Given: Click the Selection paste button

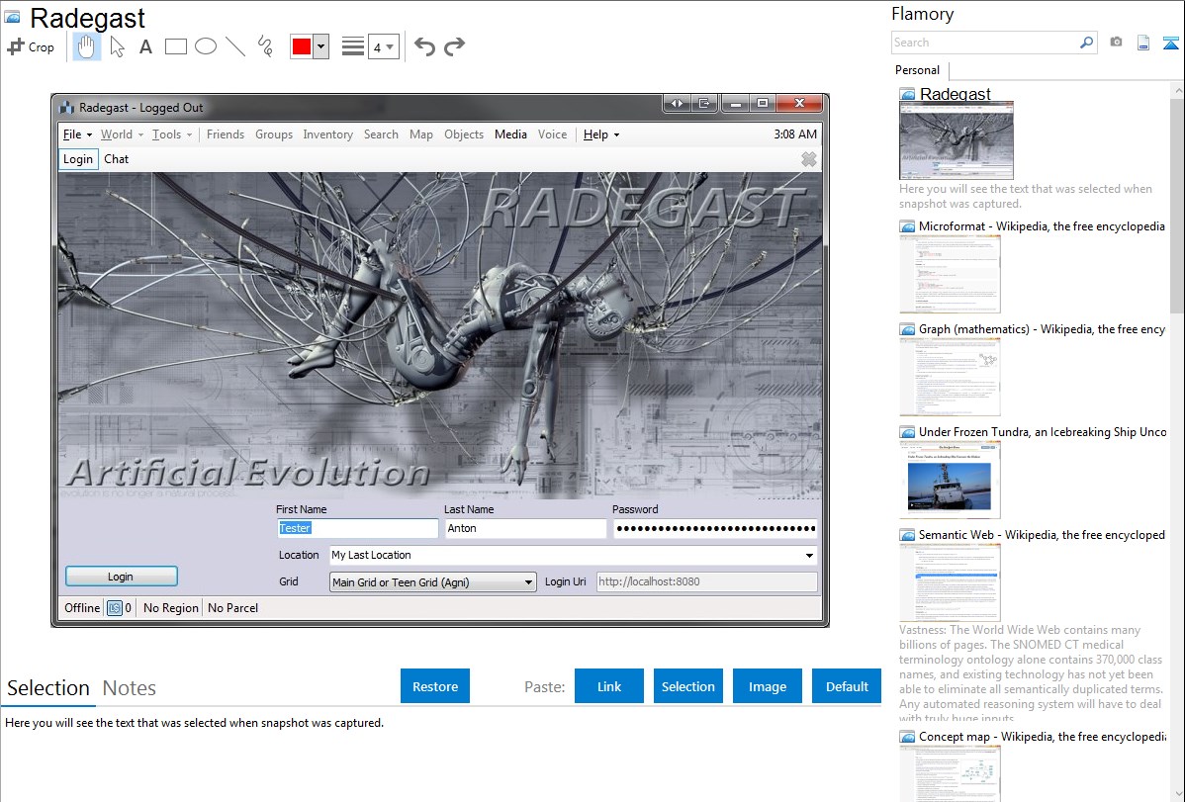Looking at the screenshot, I should coord(688,686).
